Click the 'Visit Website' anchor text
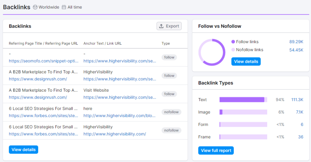Viewport: 311px width, 162px height. (x=96, y=90)
